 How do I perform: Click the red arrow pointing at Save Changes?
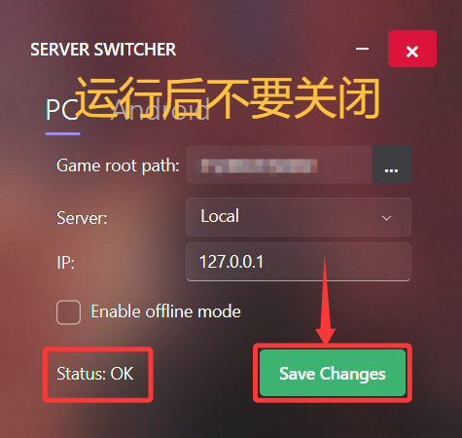click(x=325, y=300)
